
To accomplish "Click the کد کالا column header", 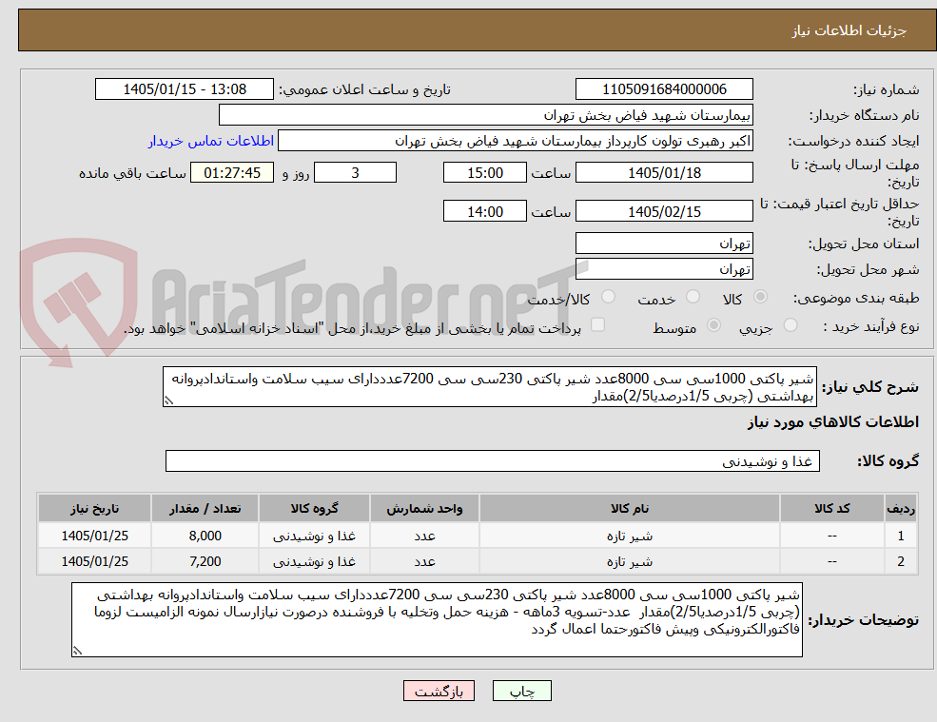I will click(x=831, y=508).
